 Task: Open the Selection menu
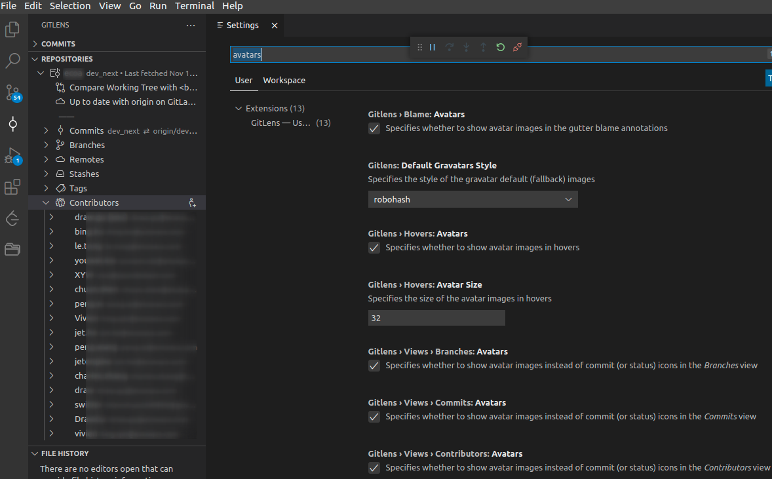(x=70, y=6)
